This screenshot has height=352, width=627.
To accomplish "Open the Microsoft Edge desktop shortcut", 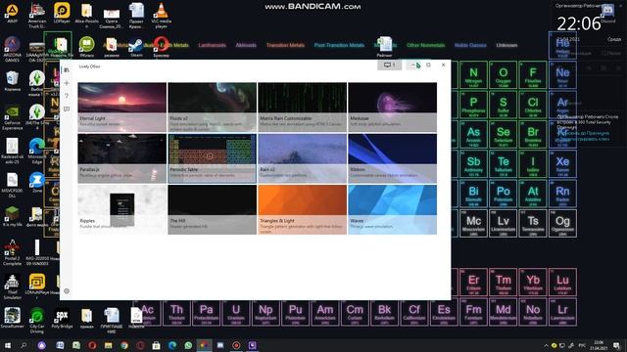I will tap(37, 152).
